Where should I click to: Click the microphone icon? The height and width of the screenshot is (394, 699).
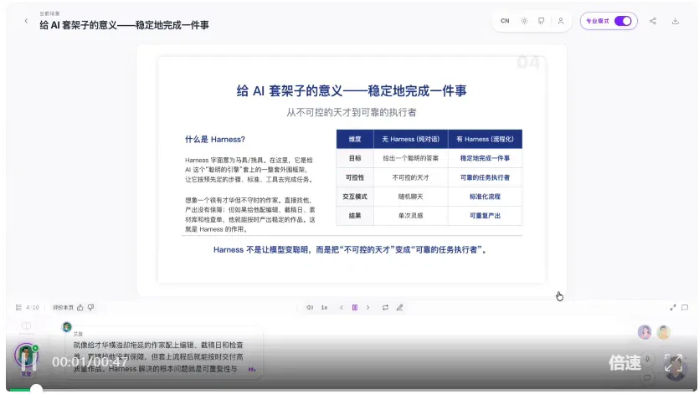pos(648,359)
